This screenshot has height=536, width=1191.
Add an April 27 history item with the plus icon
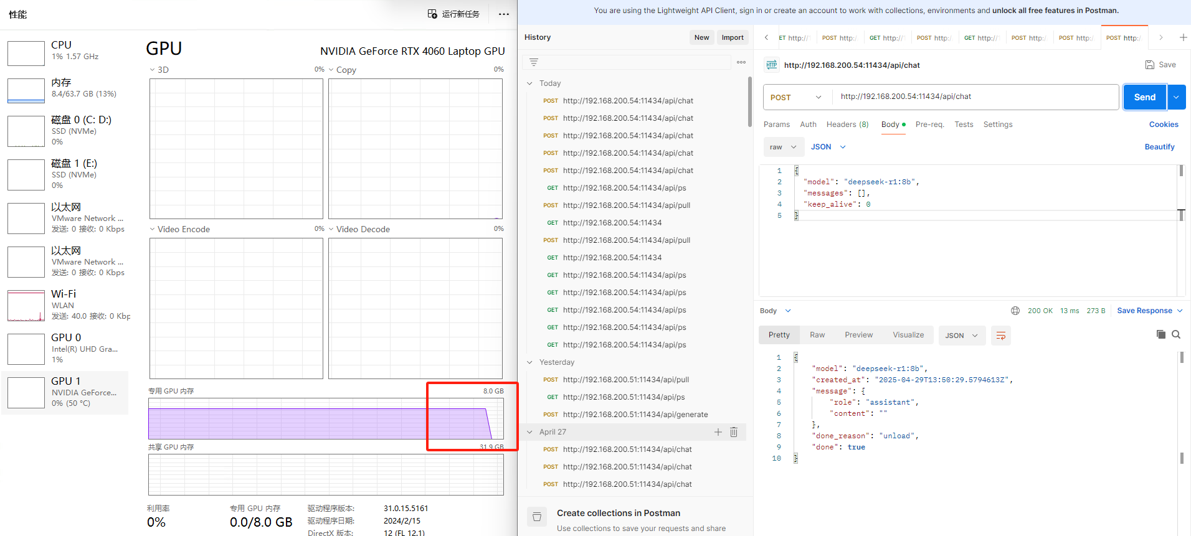point(718,432)
